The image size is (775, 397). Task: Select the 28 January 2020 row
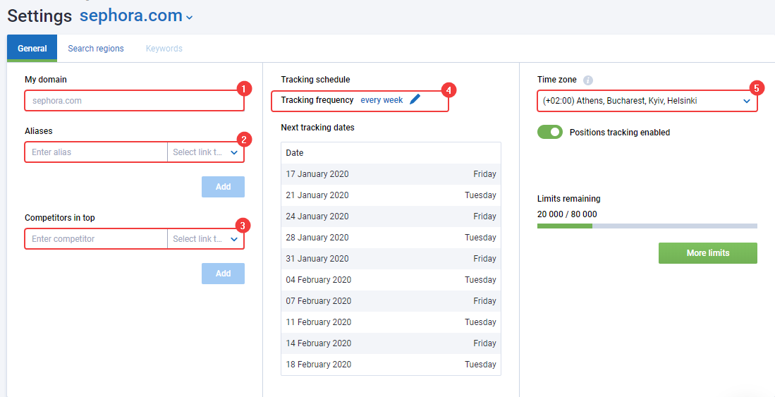pos(391,238)
